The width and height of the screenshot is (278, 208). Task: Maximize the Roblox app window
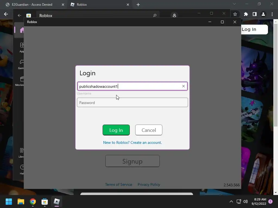[222, 22]
